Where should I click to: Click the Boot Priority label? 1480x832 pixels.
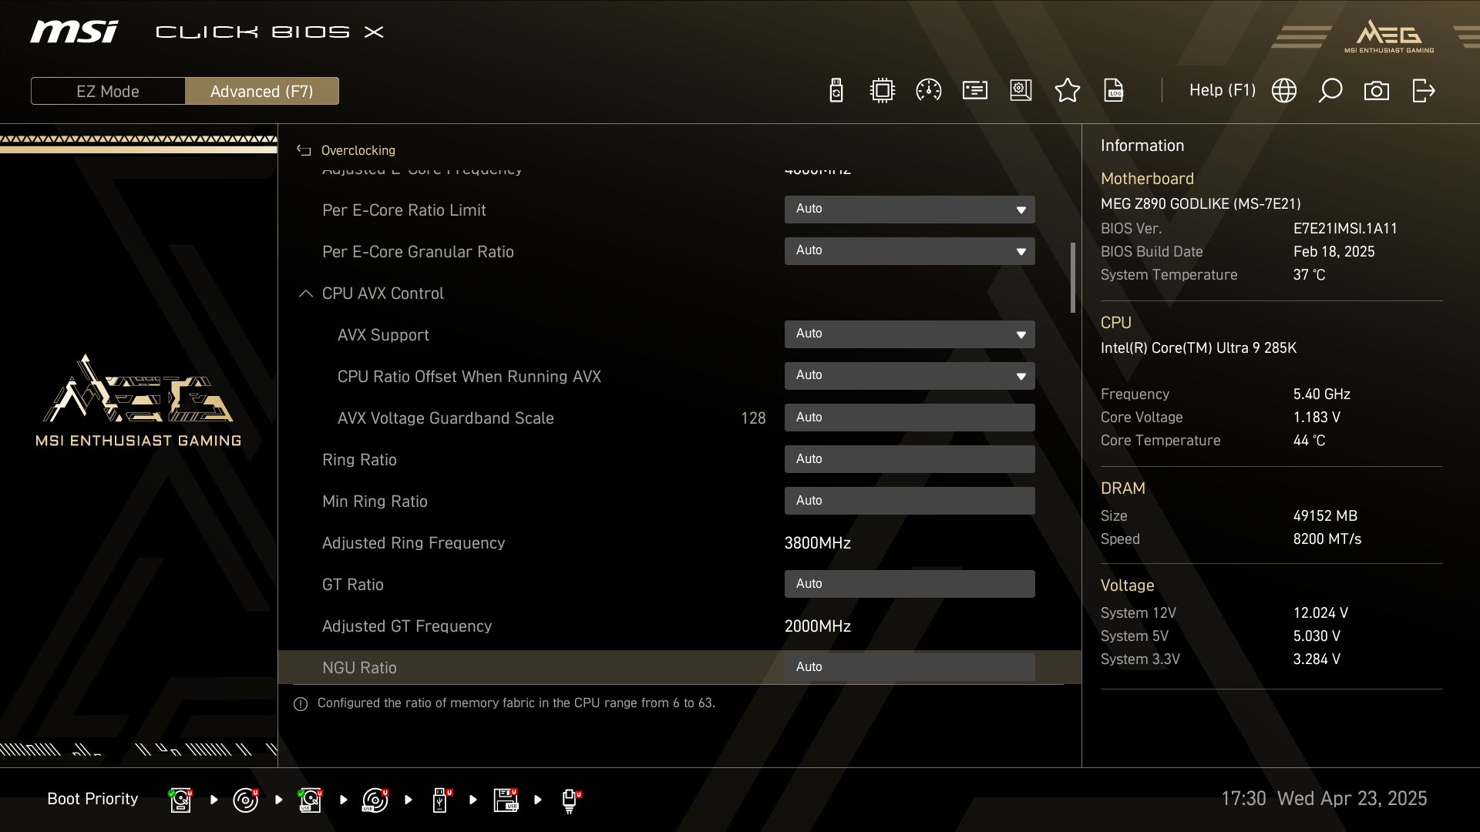[x=92, y=799]
